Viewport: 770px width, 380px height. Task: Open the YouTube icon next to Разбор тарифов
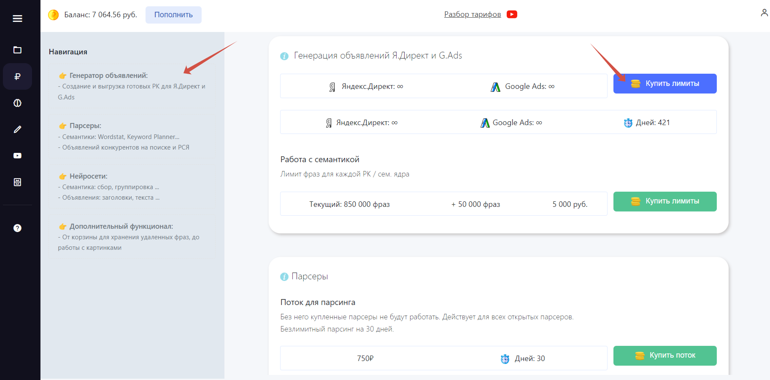(512, 14)
